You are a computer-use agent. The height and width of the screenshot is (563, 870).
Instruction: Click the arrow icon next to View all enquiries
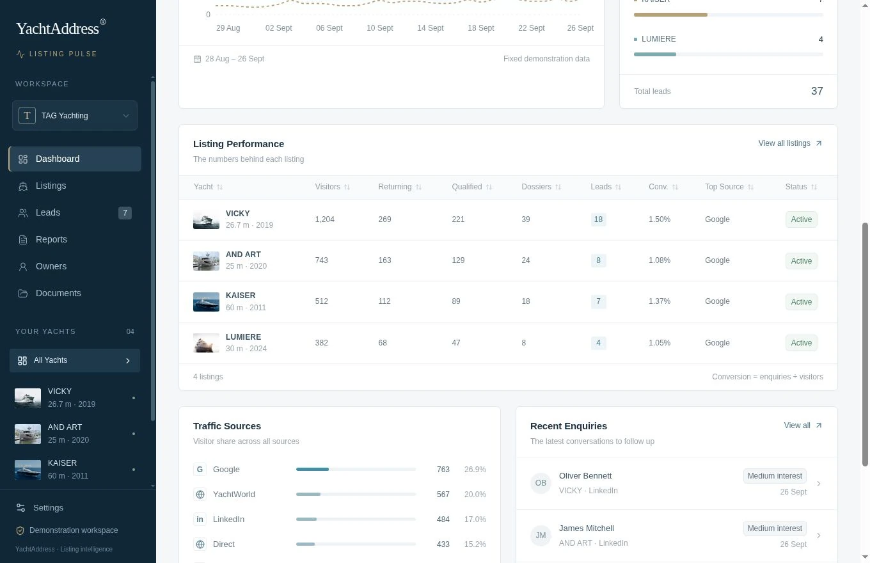[818, 425]
